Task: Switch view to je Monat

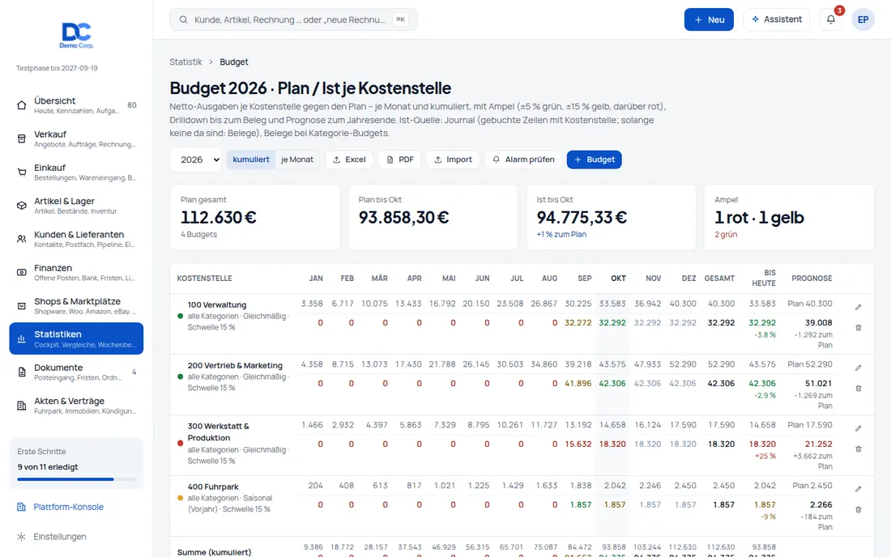Action: pyautogui.click(x=297, y=159)
